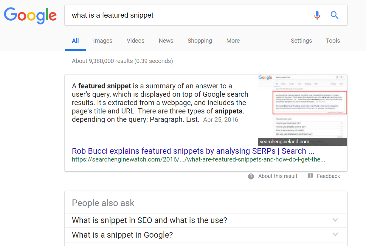Viewport: 366px width, 246px height.
Task: Click the featured snippet paragraph text
Action: click(x=160, y=103)
